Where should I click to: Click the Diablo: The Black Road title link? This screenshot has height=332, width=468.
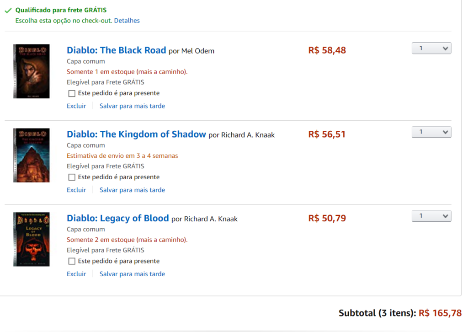[116, 50]
